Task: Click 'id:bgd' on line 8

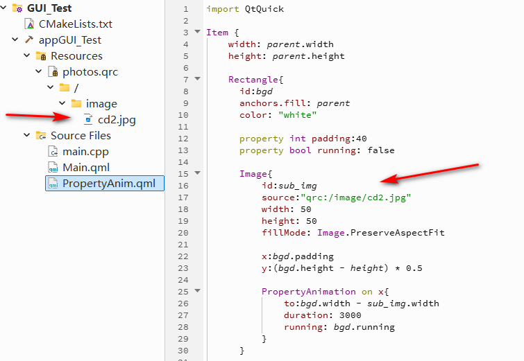Action: 256,91
